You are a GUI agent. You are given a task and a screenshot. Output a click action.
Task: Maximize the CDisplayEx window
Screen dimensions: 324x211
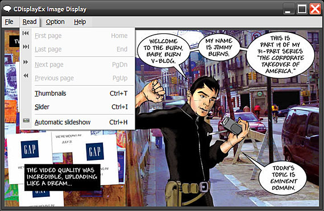click(302, 9)
